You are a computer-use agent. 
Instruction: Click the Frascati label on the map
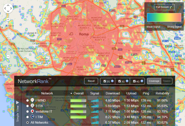(135, 71)
